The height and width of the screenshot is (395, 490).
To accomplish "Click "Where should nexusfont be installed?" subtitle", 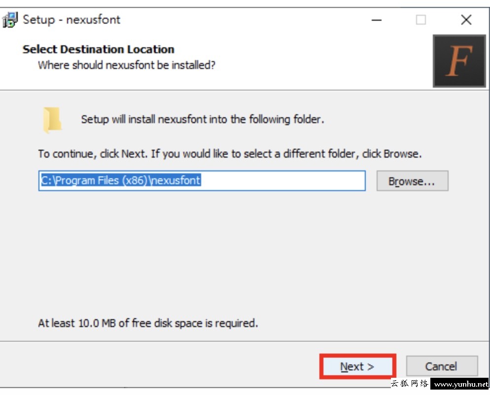I will click(x=127, y=65).
